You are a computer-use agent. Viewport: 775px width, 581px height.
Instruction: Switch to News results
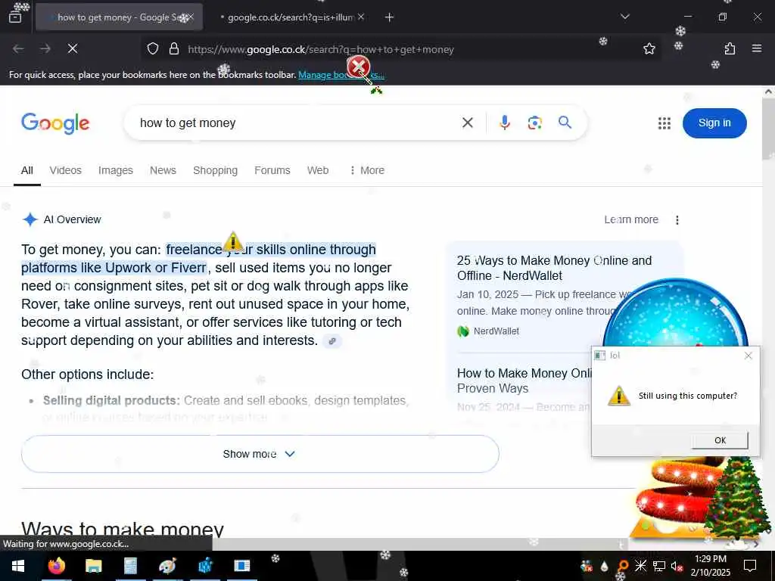click(x=163, y=170)
